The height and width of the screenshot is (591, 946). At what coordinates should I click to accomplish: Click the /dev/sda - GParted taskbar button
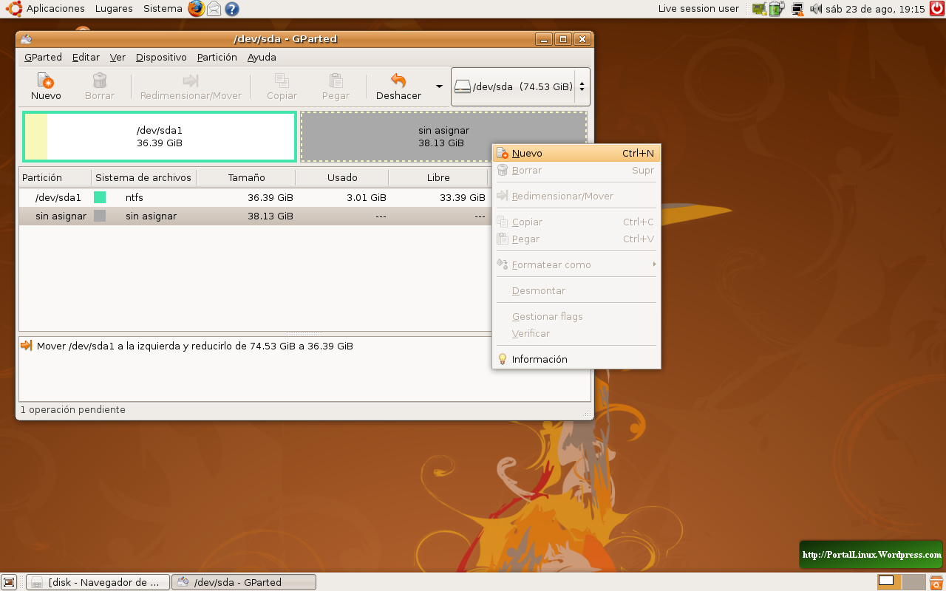coord(244,582)
